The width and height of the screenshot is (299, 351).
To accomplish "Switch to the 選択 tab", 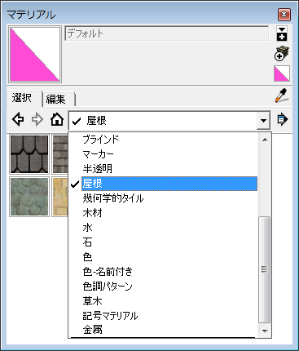I will [x=22, y=98].
